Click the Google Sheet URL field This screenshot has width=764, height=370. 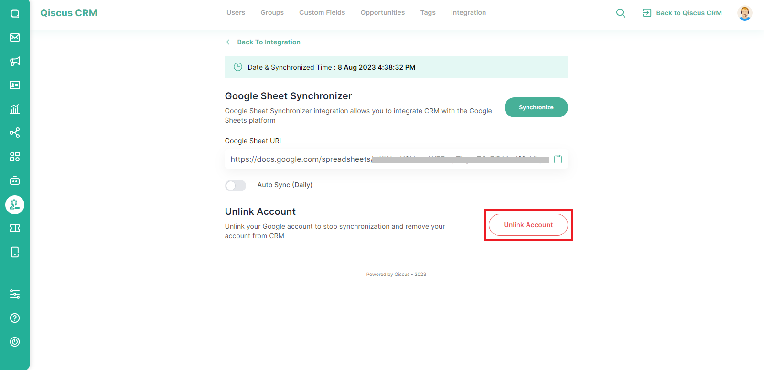396,159
